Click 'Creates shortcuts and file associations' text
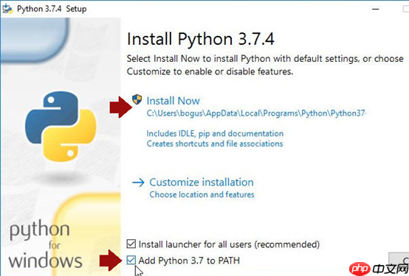Screen dimensions: 409x276 (215, 144)
